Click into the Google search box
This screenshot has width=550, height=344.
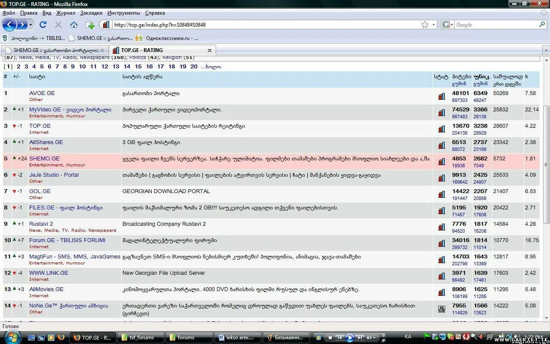[496, 25]
